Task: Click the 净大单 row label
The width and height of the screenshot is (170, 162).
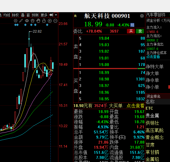Action: point(152,73)
